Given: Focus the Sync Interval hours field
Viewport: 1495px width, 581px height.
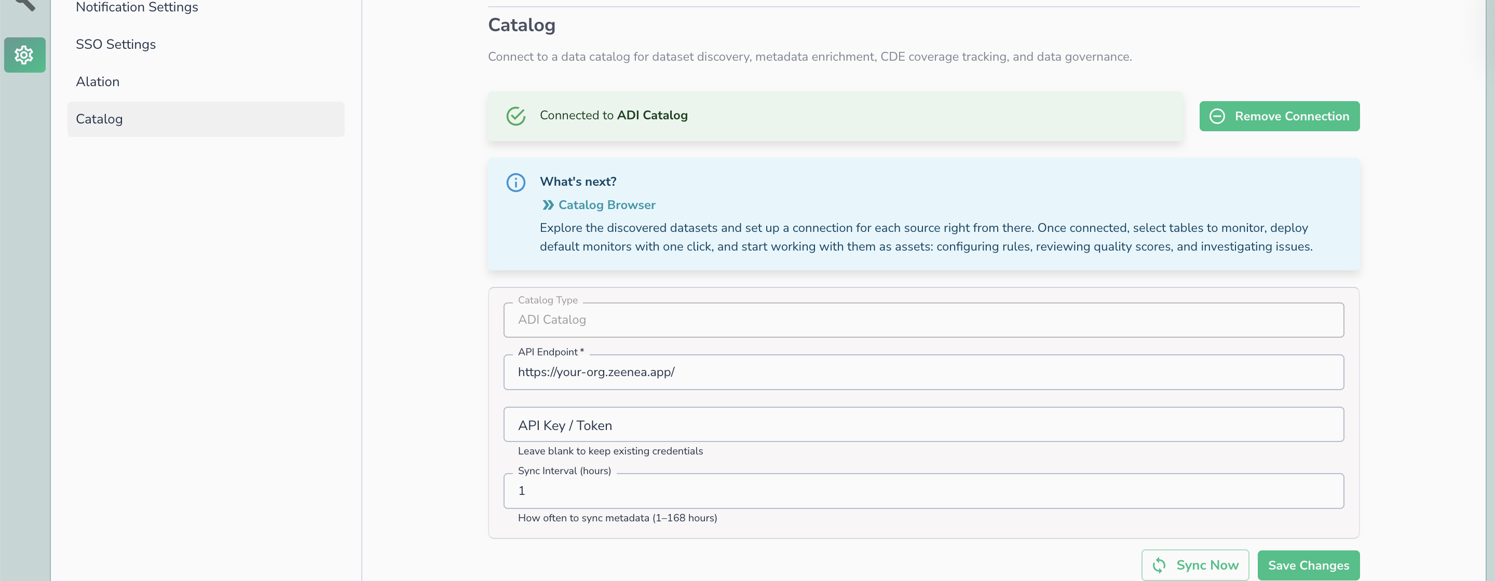Looking at the screenshot, I should pos(923,491).
